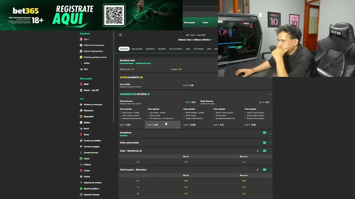Collapse the Super Aumento section

click(x=270, y=77)
